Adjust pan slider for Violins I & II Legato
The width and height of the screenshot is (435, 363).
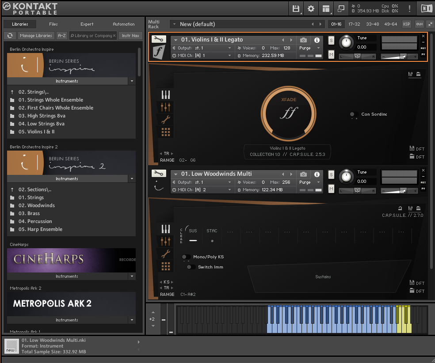pyautogui.click(x=357, y=57)
